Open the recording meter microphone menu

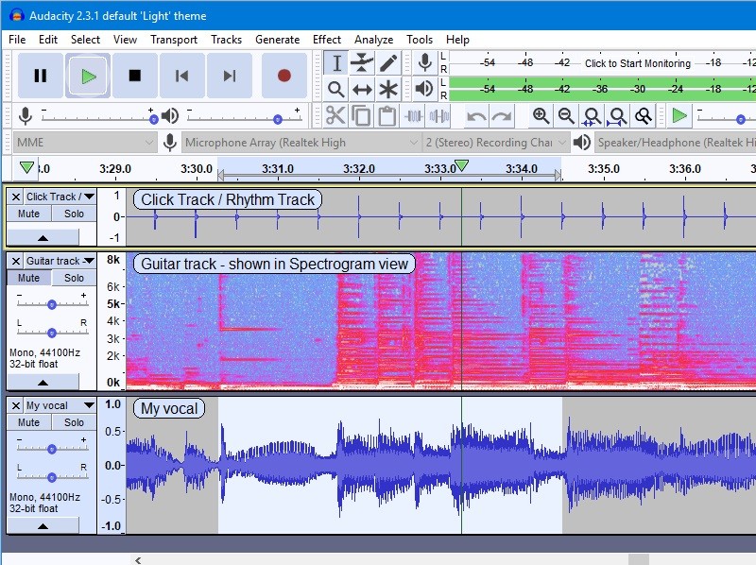pos(424,62)
